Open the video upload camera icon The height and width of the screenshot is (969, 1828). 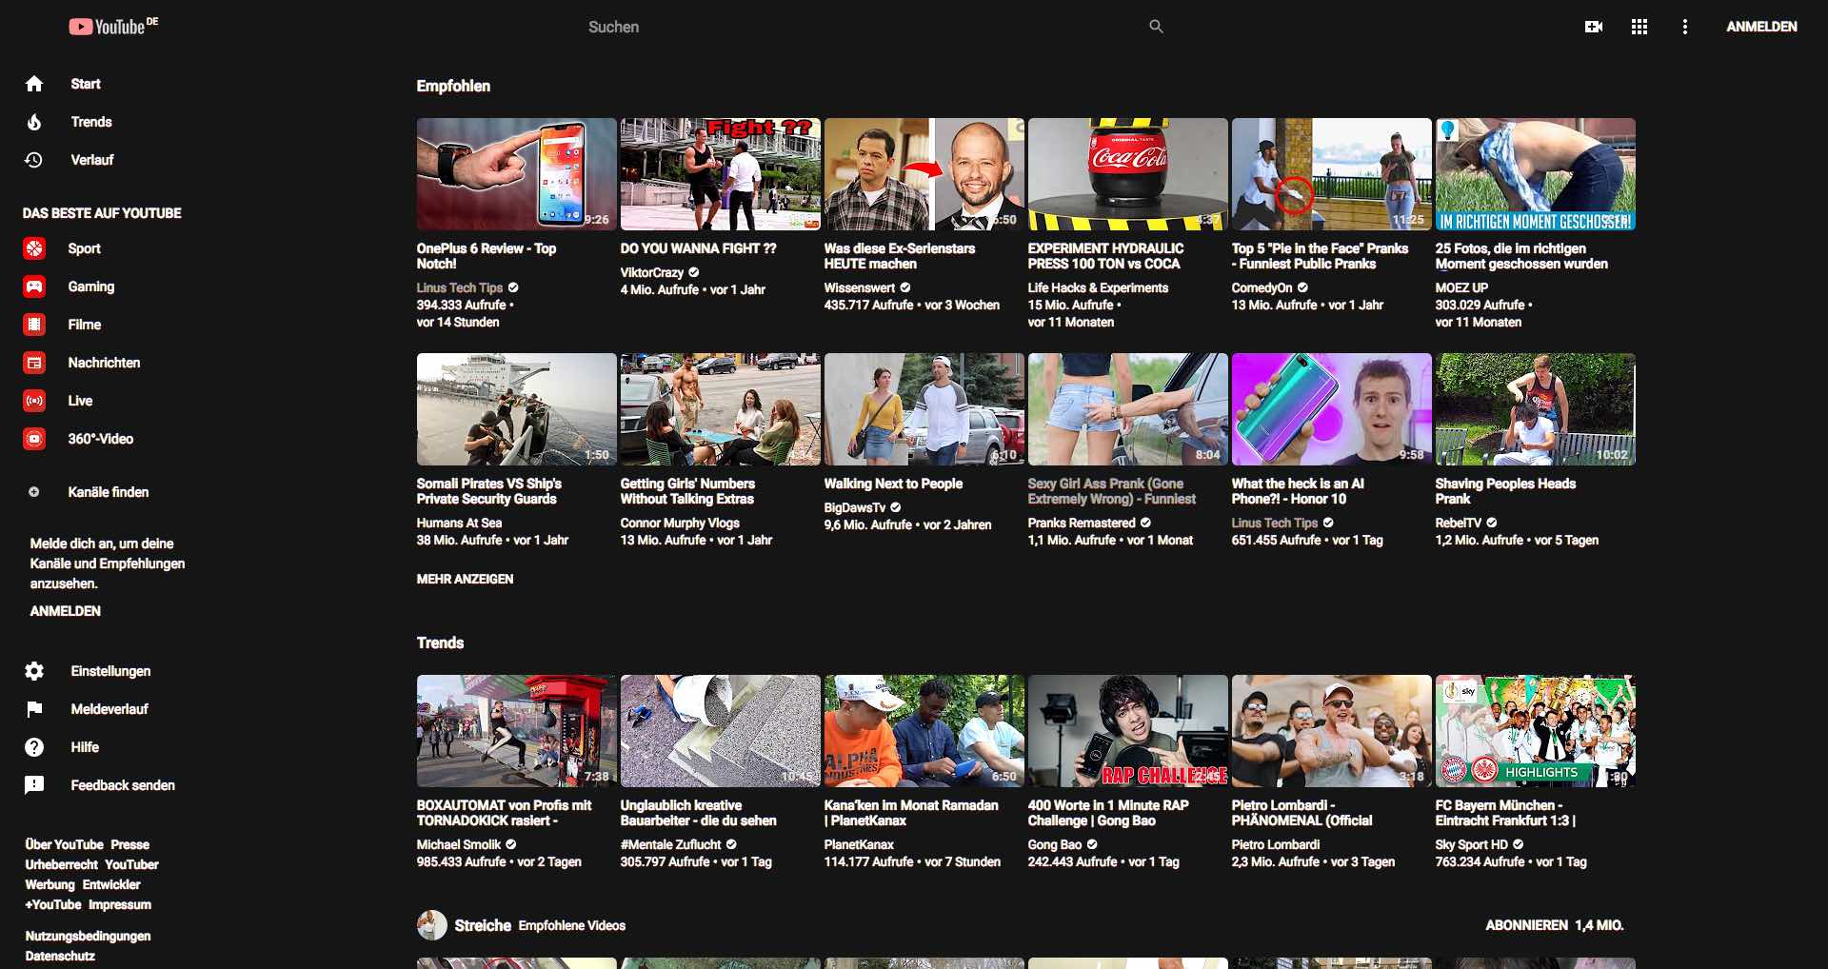1594,27
